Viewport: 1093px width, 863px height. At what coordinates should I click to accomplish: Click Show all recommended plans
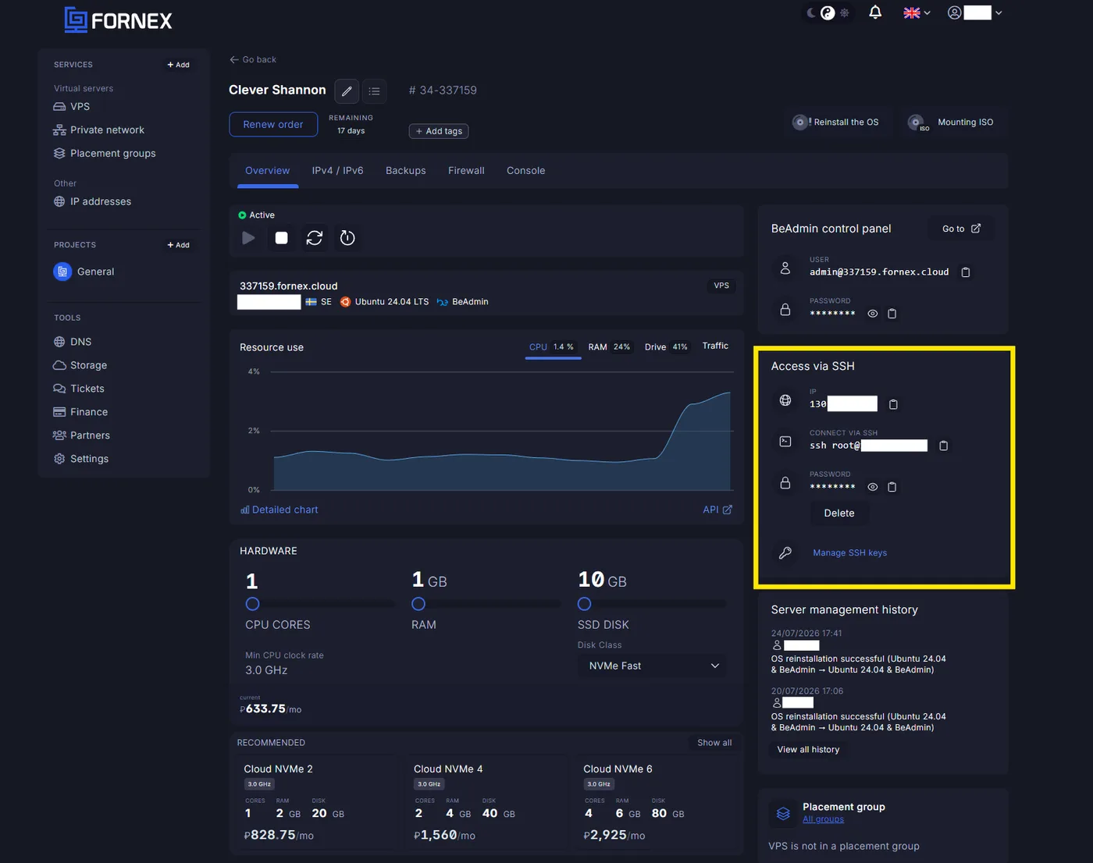click(x=714, y=743)
